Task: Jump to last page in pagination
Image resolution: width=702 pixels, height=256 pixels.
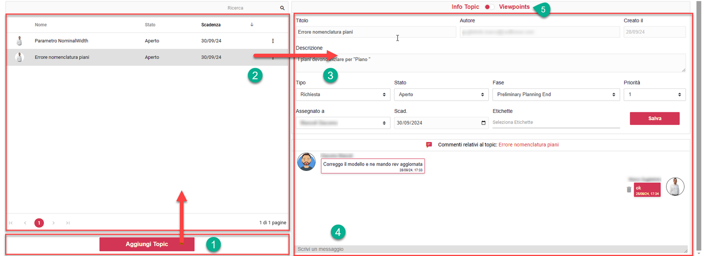Action: point(68,223)
